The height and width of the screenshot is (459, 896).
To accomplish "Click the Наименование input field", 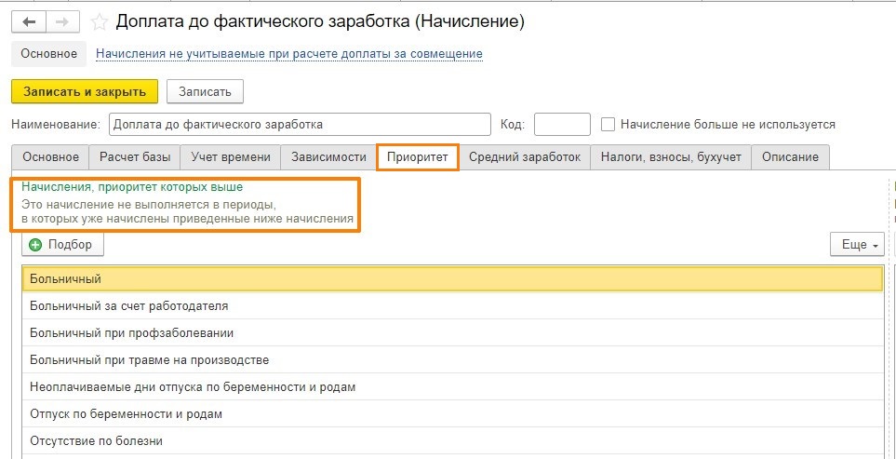I will coord(300,124).
